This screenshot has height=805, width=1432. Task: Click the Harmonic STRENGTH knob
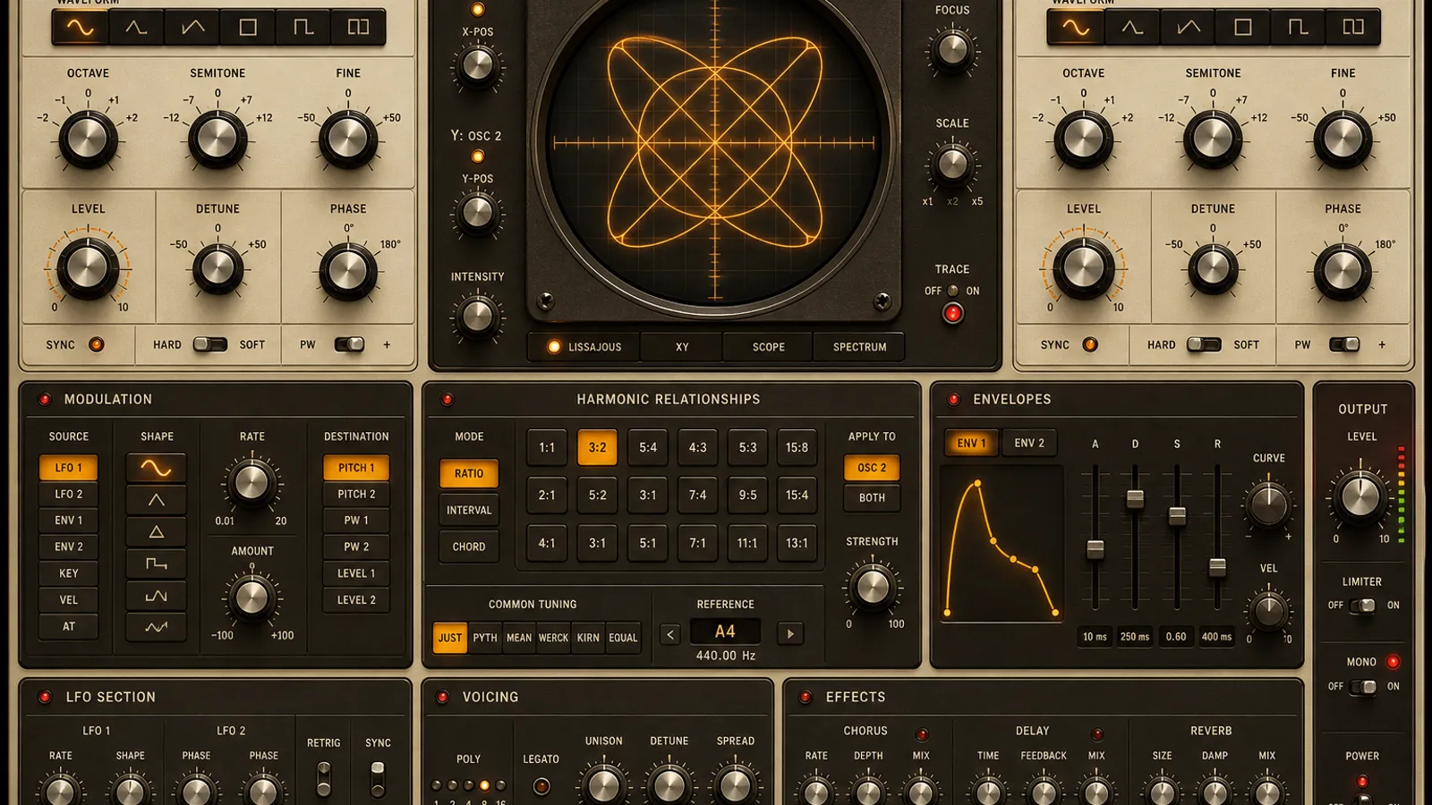click(x=873, y=587)
